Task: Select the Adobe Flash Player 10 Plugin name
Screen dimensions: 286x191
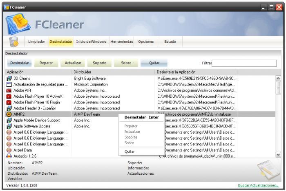Action: [36, 102]
